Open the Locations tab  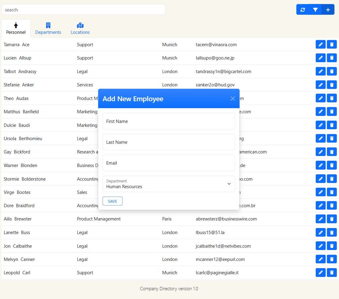point(80,29)
